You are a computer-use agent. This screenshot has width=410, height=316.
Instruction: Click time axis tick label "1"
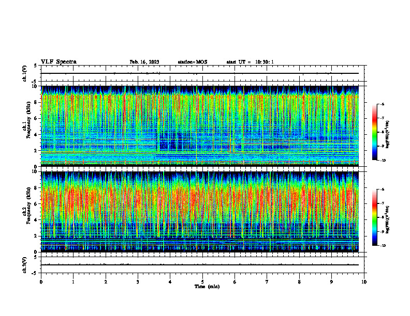(74, 282)
